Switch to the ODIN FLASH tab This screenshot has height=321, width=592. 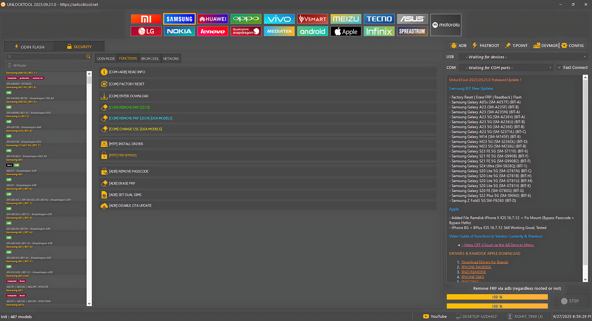pos(29,47)
